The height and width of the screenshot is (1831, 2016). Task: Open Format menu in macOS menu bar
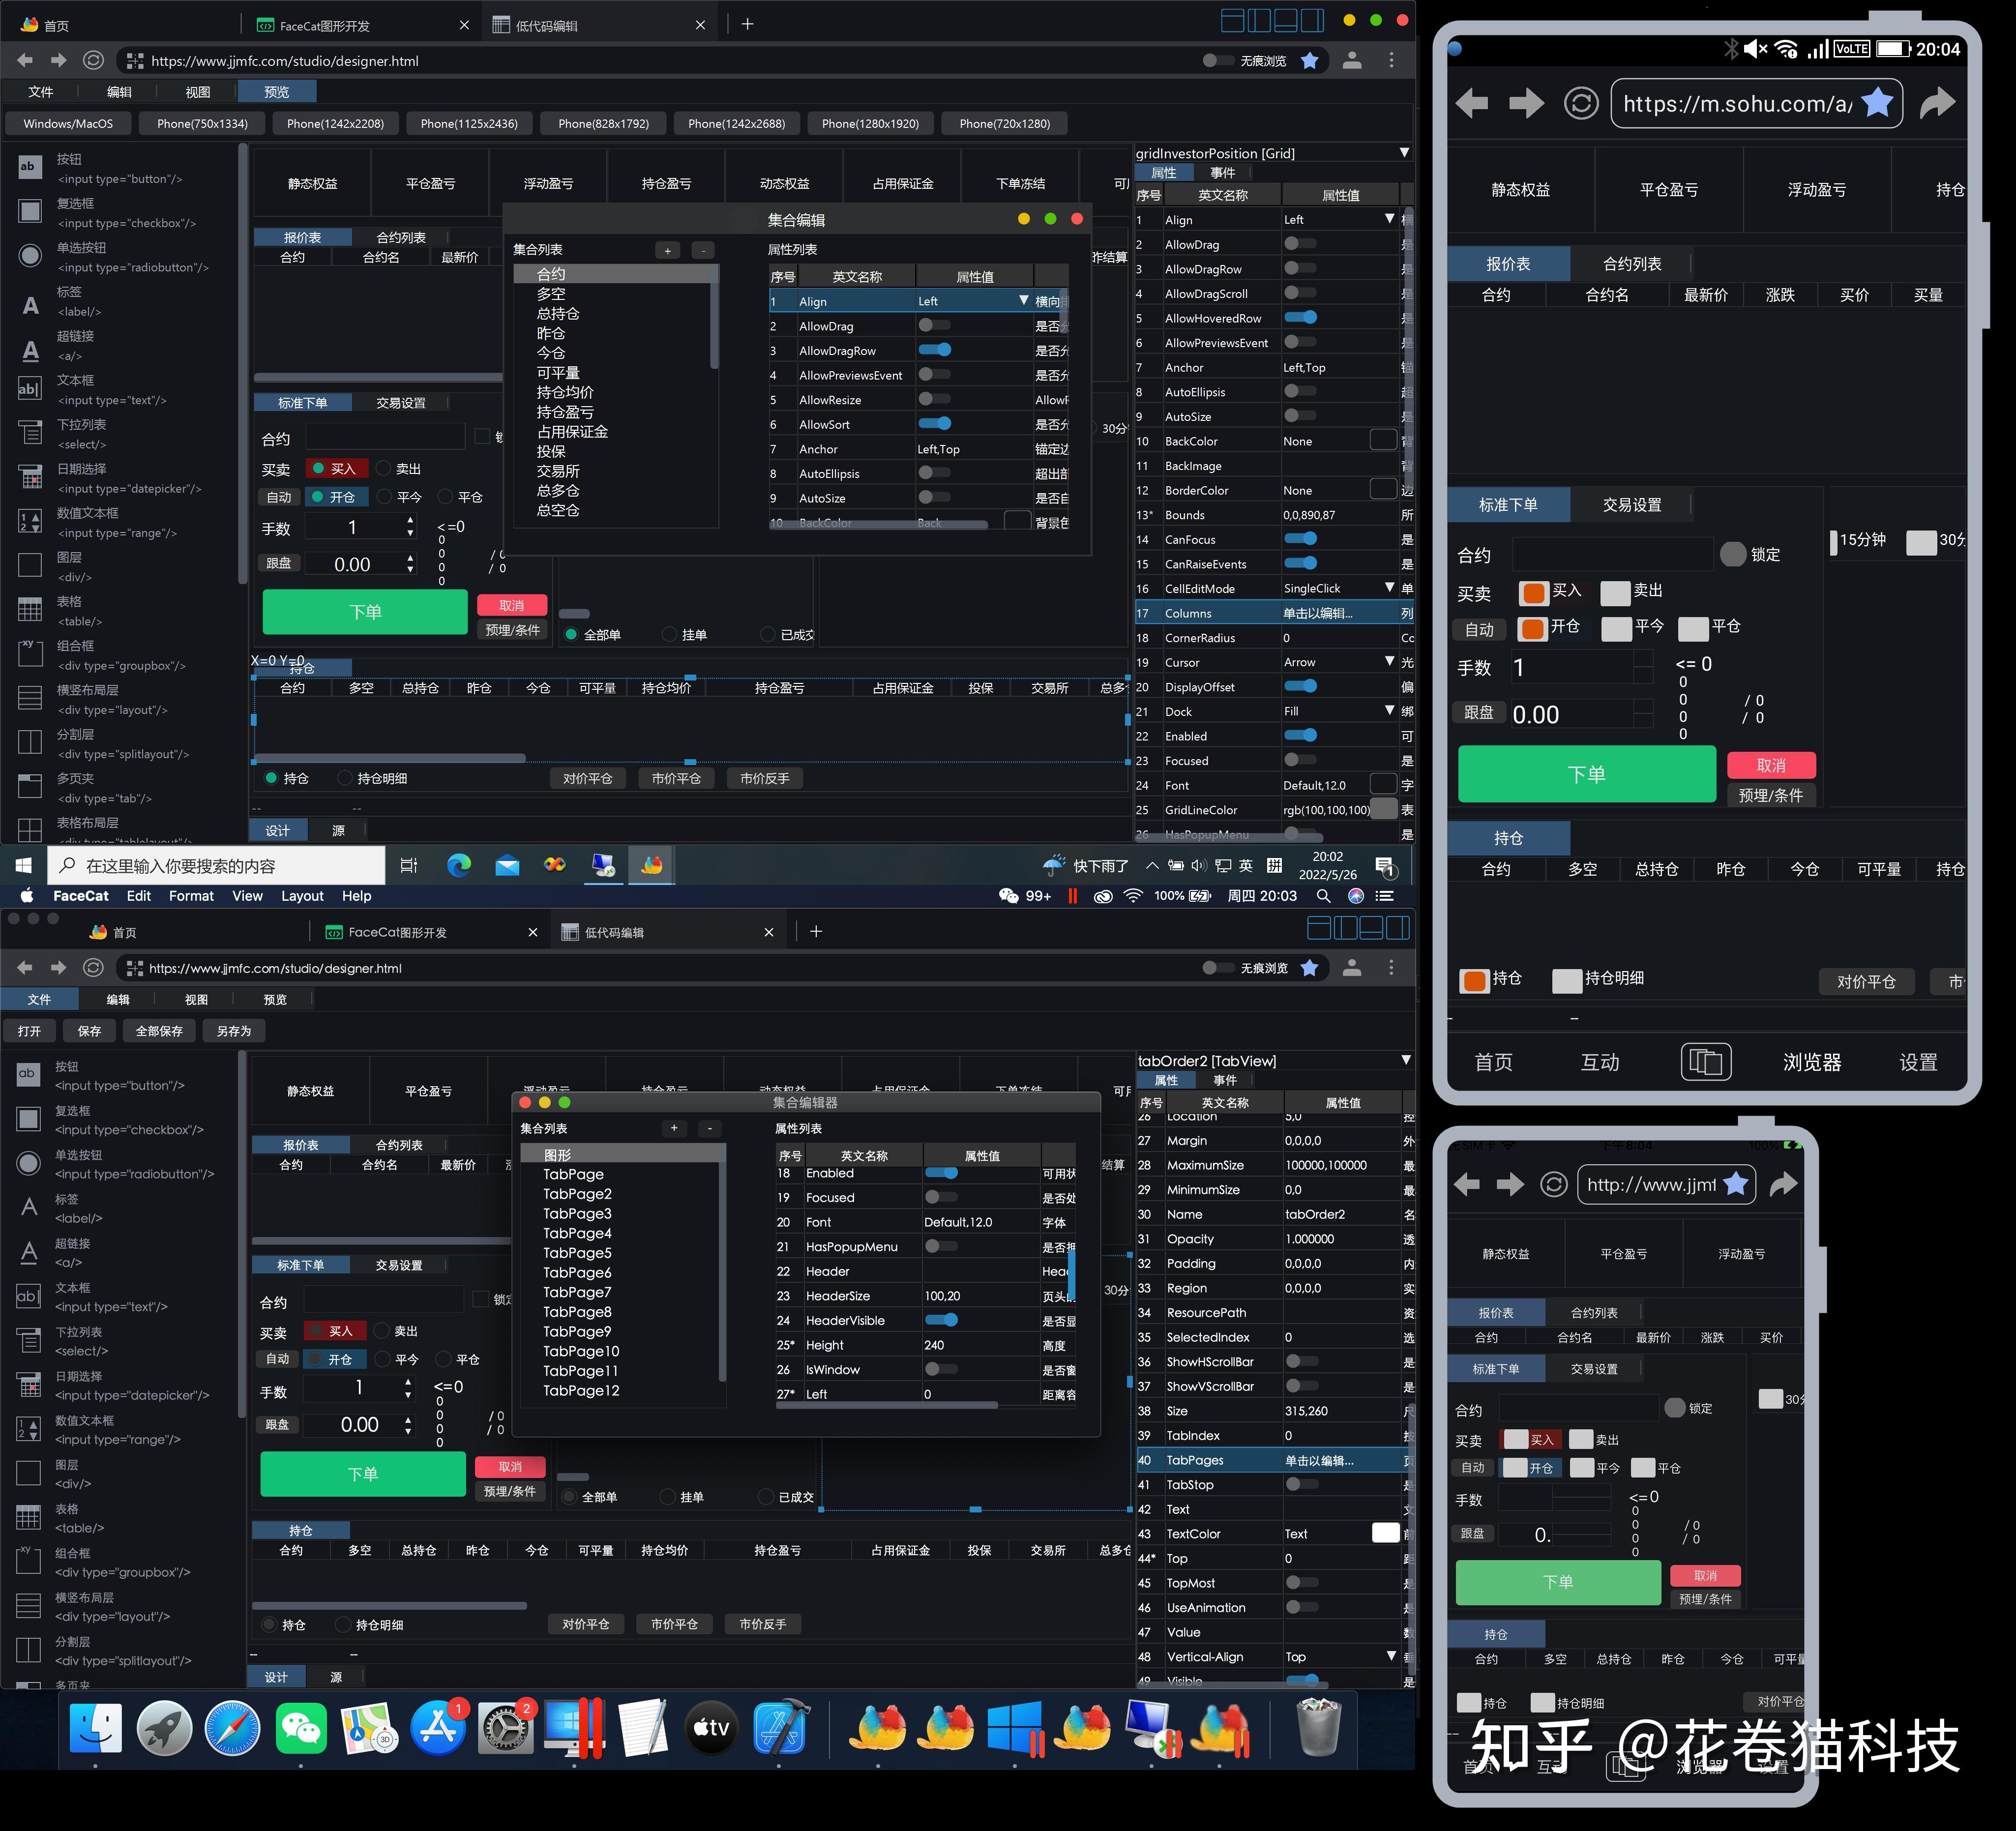191,896
